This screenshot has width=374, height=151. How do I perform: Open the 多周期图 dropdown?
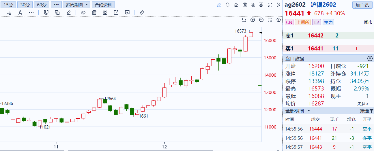point(76,5)
